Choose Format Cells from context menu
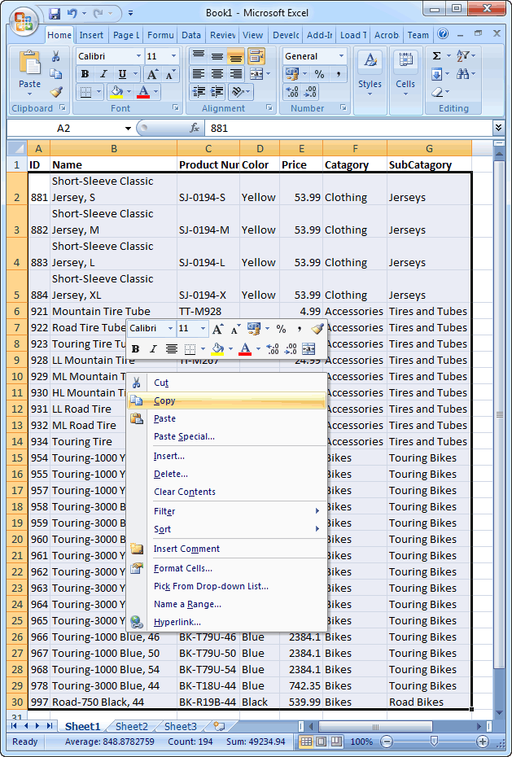 (226, 568)
